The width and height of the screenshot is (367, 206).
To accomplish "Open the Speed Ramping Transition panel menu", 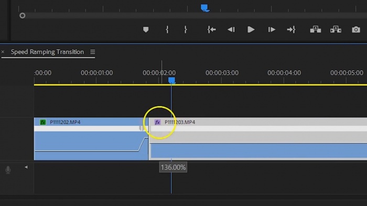I will click(x=93, y=52).
